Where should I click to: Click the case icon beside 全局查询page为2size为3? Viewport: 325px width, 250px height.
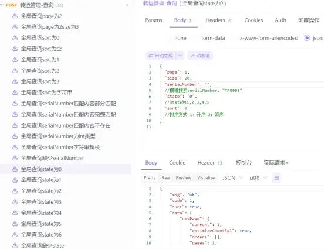click(15, 27)
